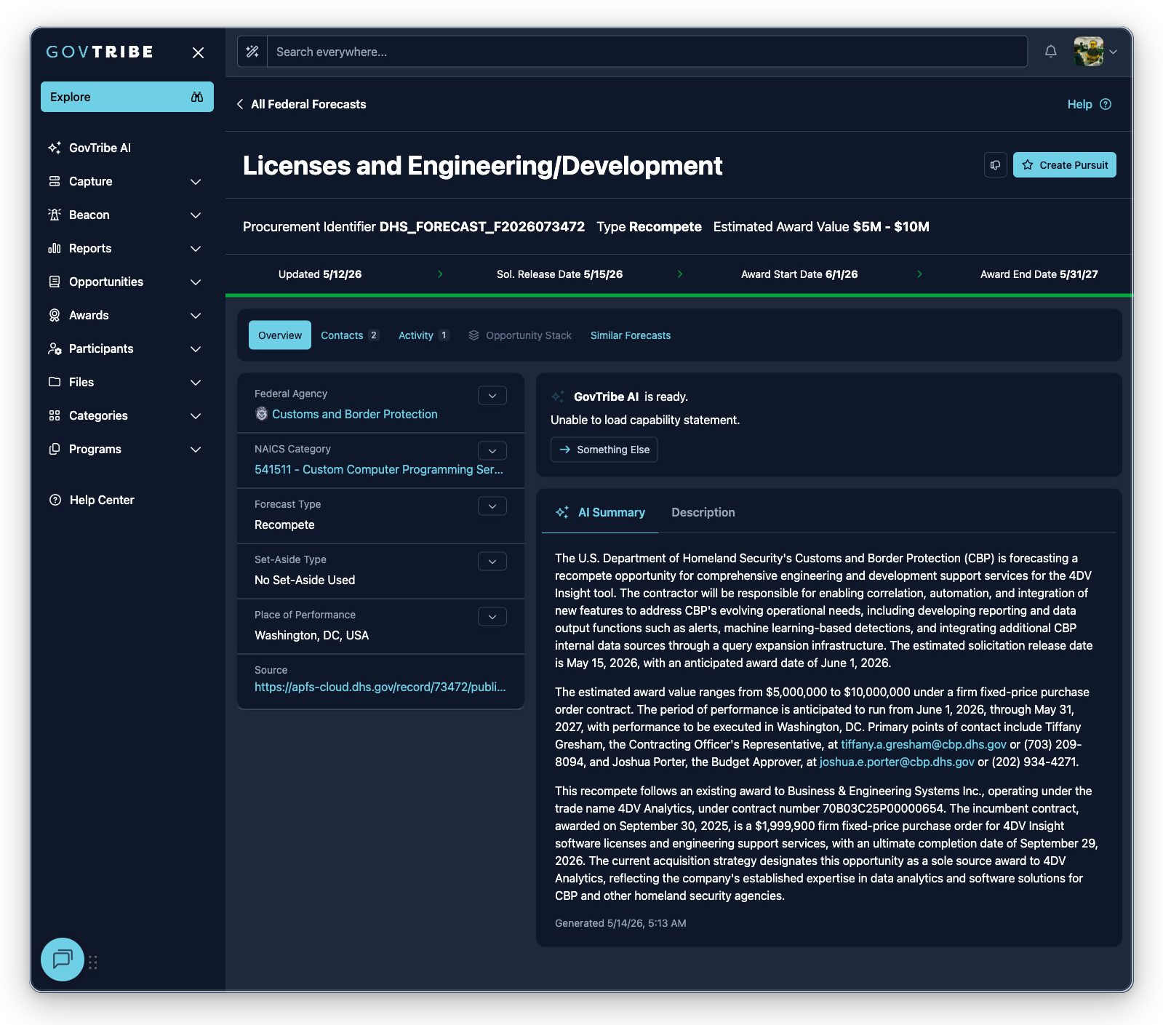
Task: Click the binoculars icon on Explore
Action: click(197, 97)
